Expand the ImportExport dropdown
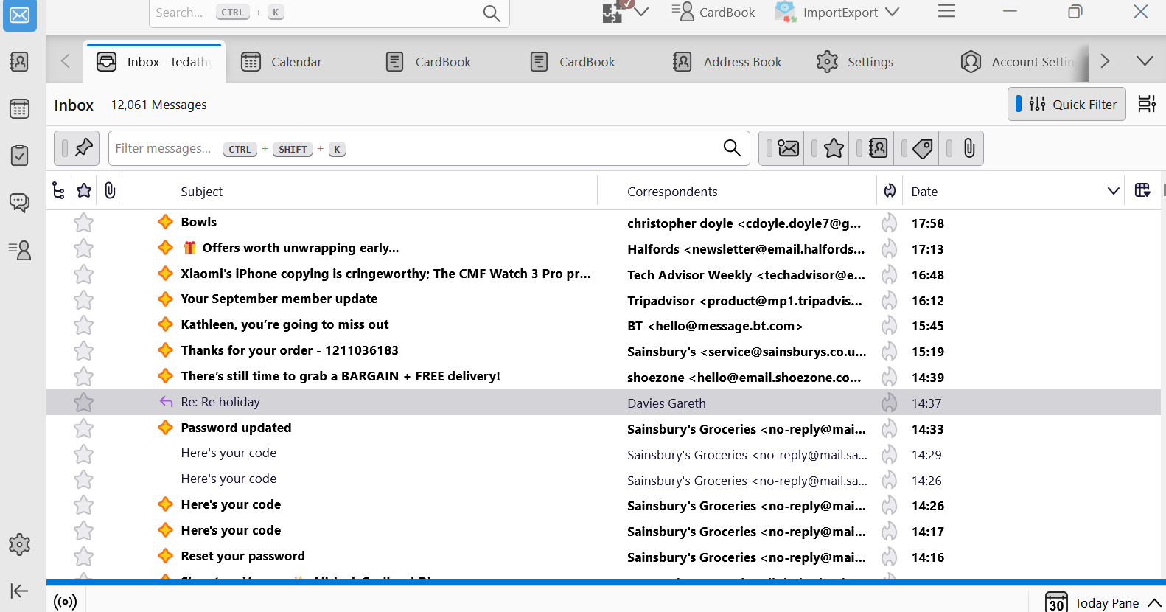 [x=893, y=13]
